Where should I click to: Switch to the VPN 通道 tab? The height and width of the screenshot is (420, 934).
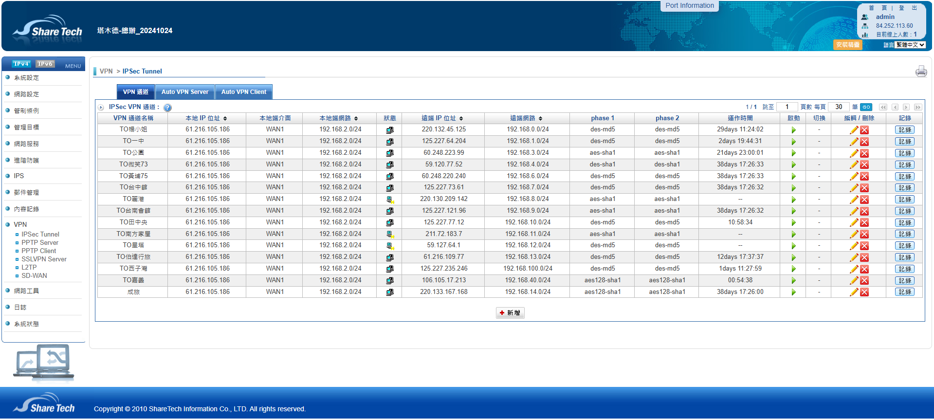pos(136,92)
